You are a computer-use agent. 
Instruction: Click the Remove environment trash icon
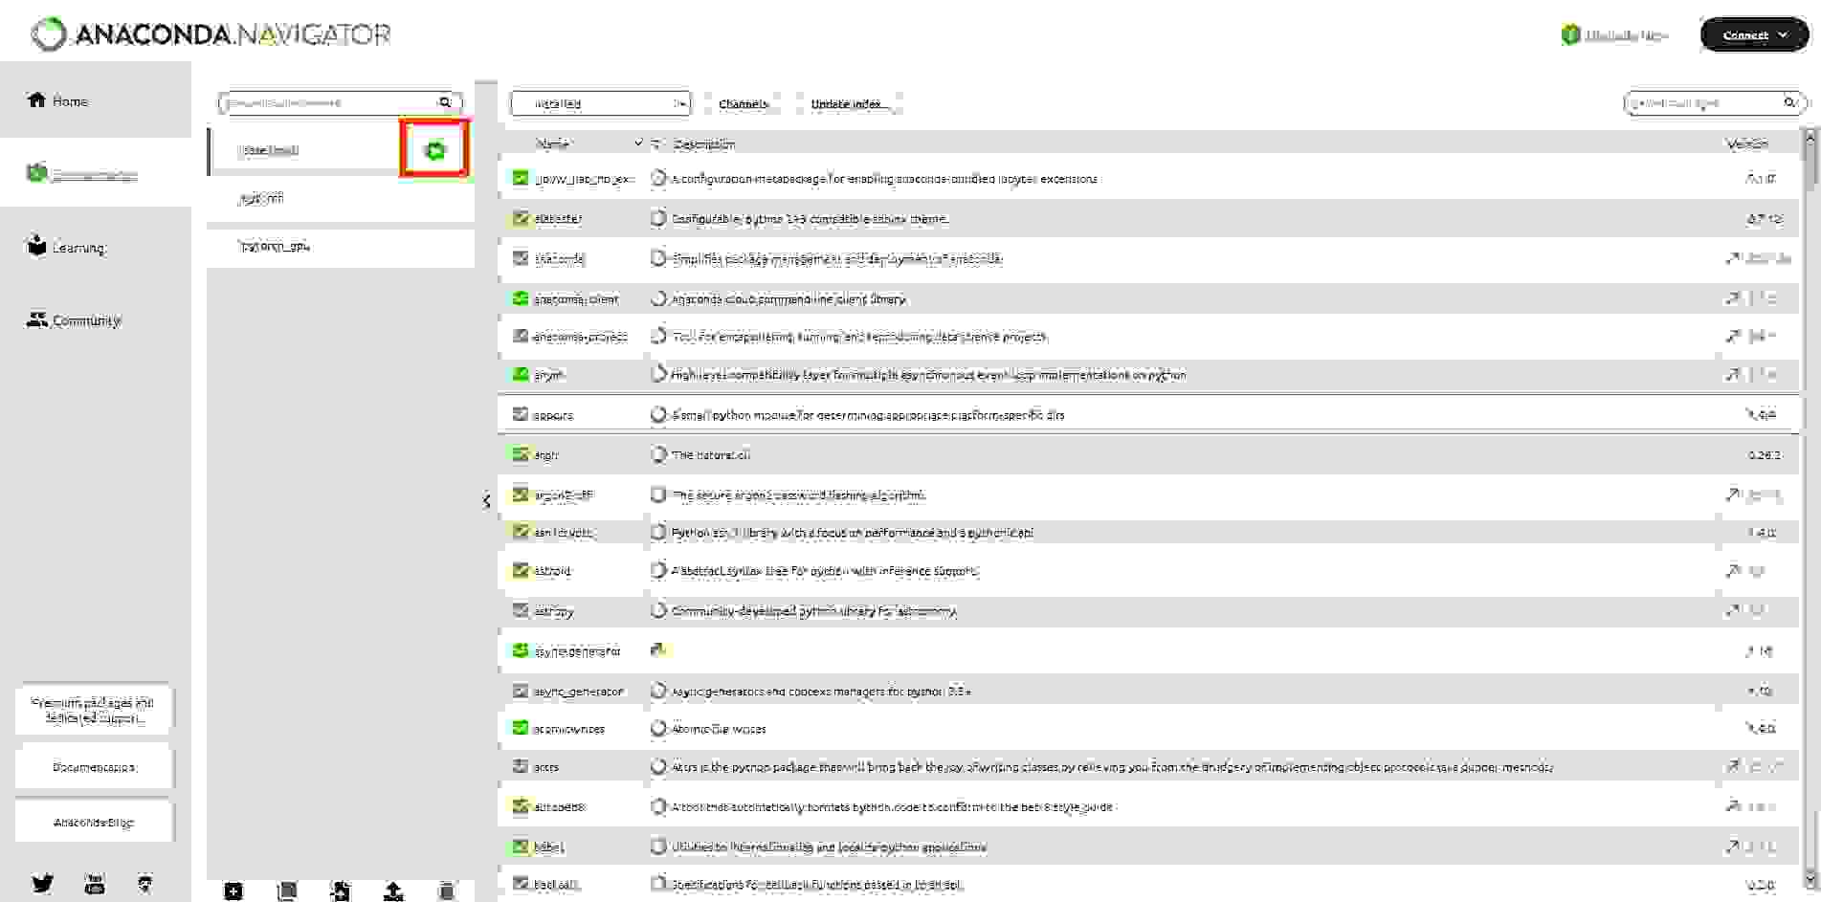pos(447,891)
